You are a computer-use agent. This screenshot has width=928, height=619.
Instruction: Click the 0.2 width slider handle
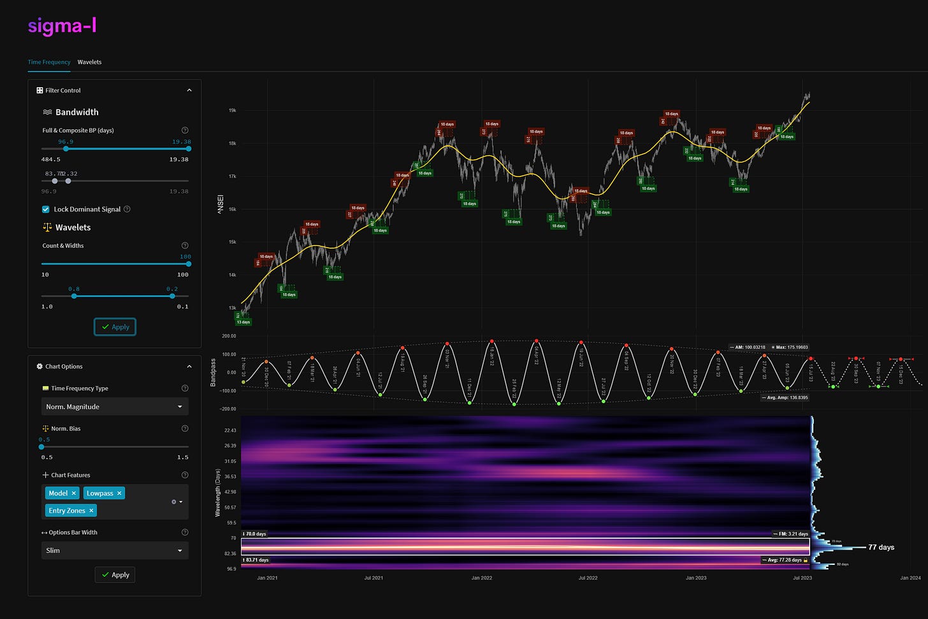coord(173,295)
